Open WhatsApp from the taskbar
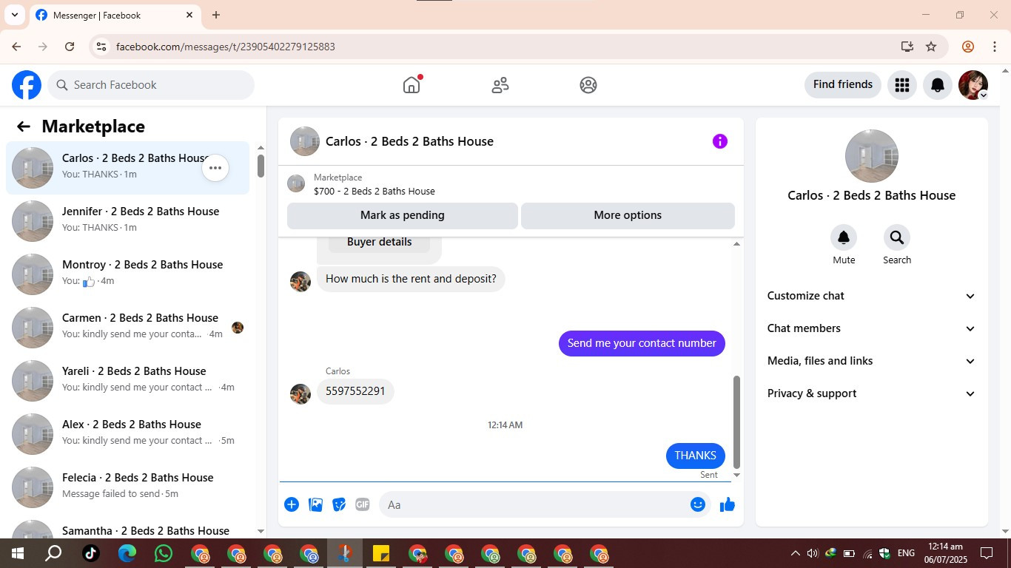The width and height of the screenshot is (1011, 568). pyautogui.click(x=163, y=553)
